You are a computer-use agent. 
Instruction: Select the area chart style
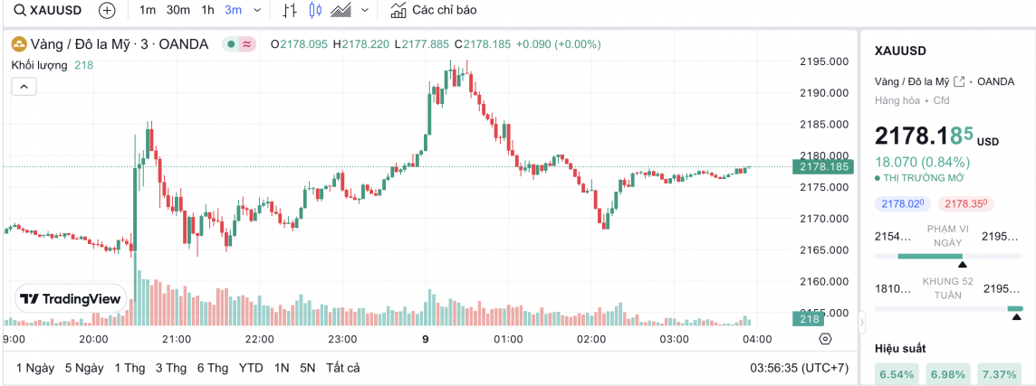pos(341,11)
